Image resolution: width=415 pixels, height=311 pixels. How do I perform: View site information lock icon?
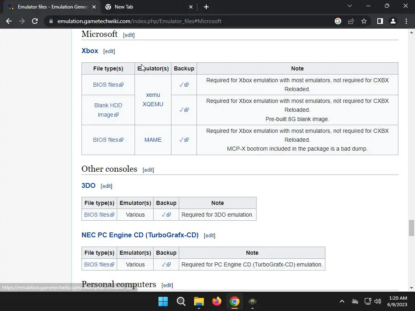click(51, 21)
